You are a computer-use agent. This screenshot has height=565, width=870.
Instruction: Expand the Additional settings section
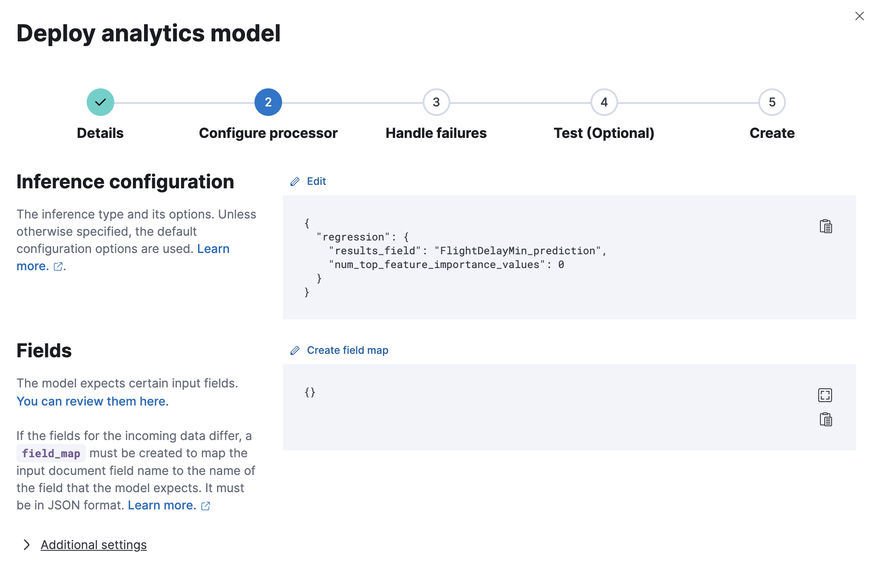(93, 545)
